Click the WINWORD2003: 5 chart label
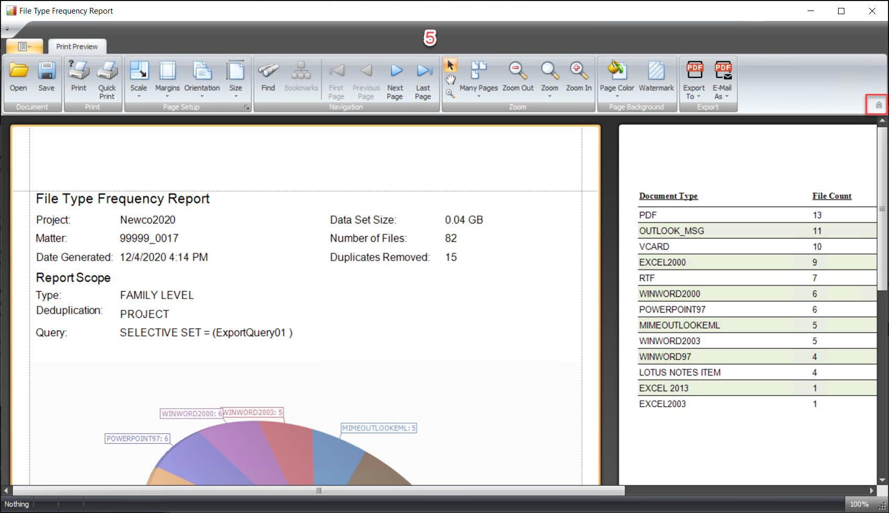 [x=253, y=412]
